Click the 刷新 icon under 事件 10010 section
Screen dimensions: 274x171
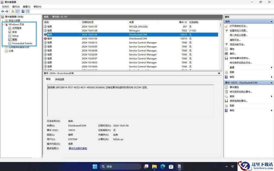point(226,106)
